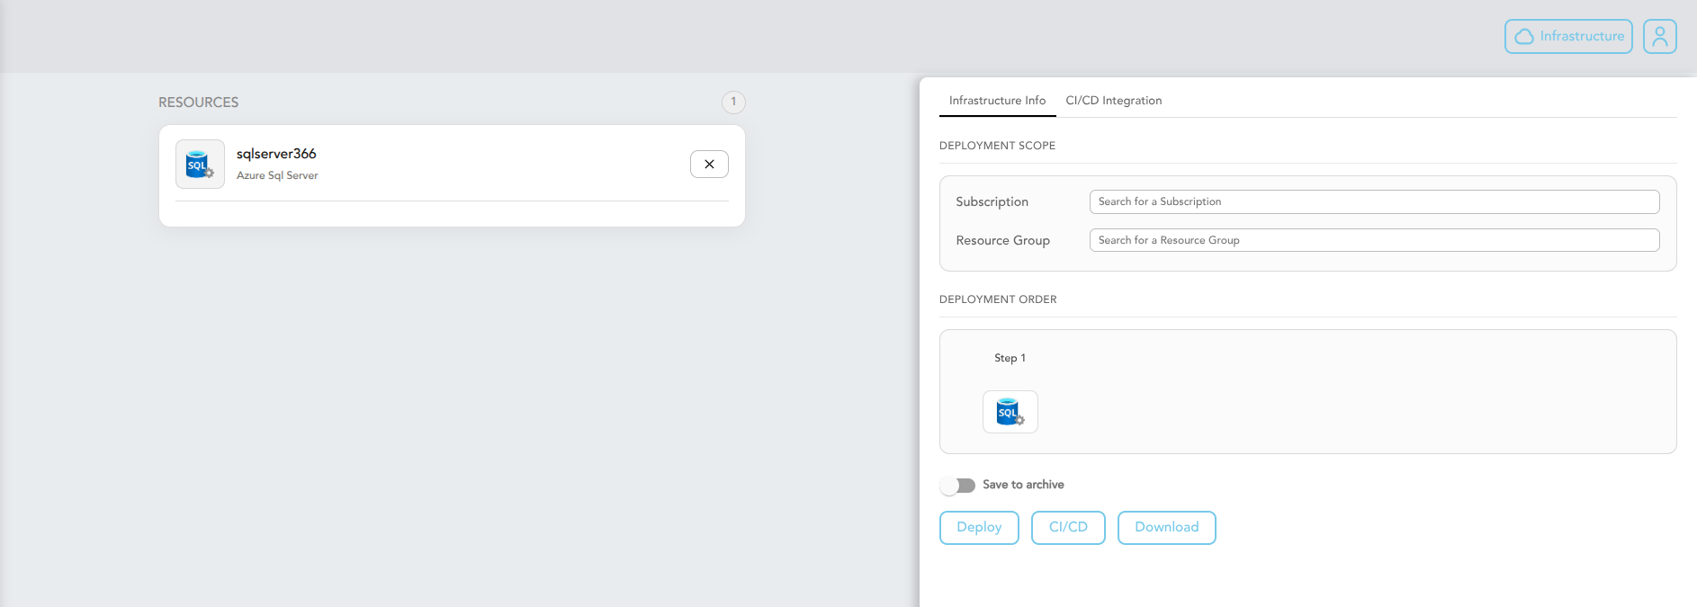
Task: Click the Search for a Subscription field
Action: coord(1374,201)
